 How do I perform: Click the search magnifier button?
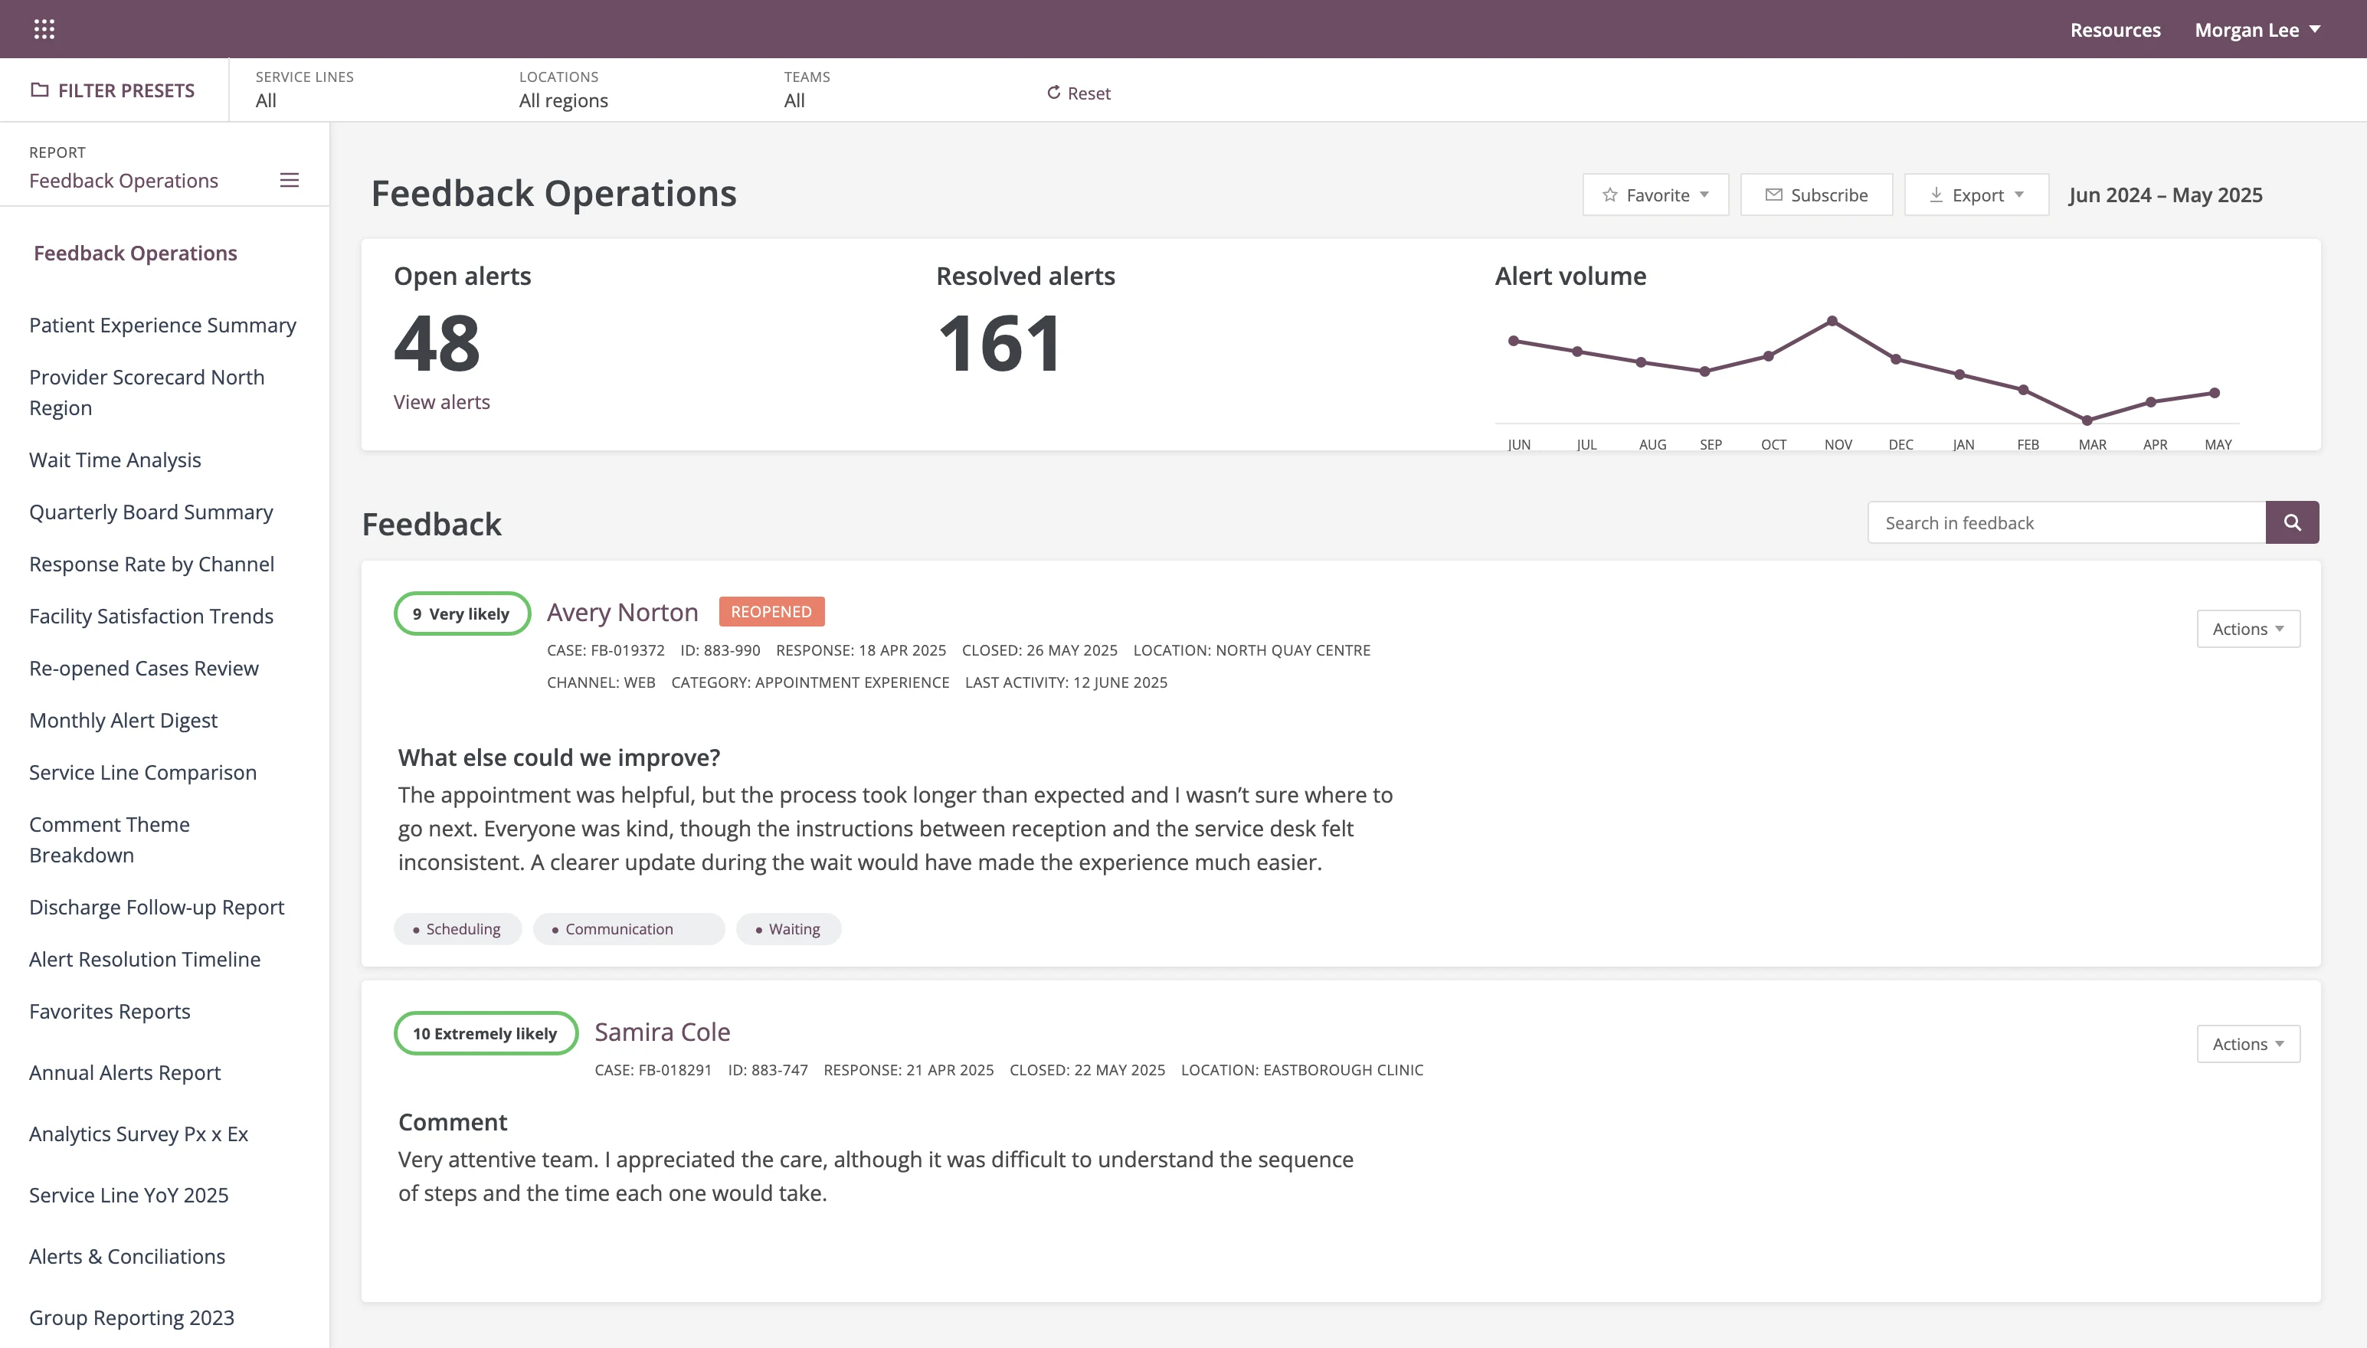coord(2292,523)
